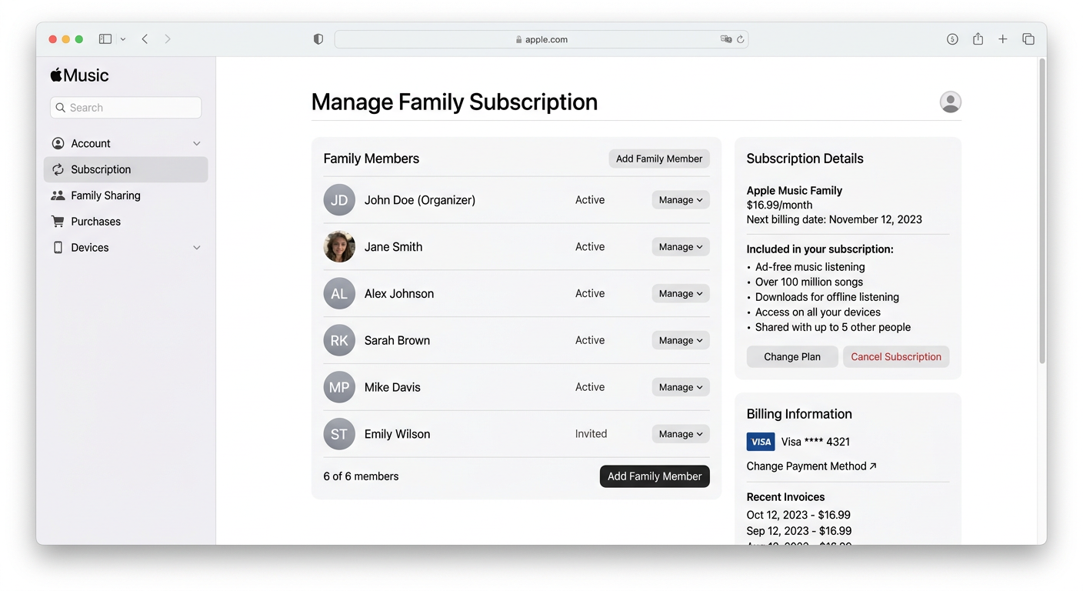Click the apple.com address bar
1083x591 pixels.
click(x=541, y=39)
